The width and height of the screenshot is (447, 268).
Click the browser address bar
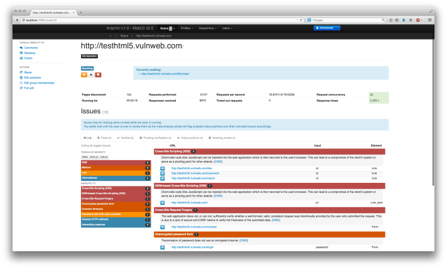tap(160, 20)
